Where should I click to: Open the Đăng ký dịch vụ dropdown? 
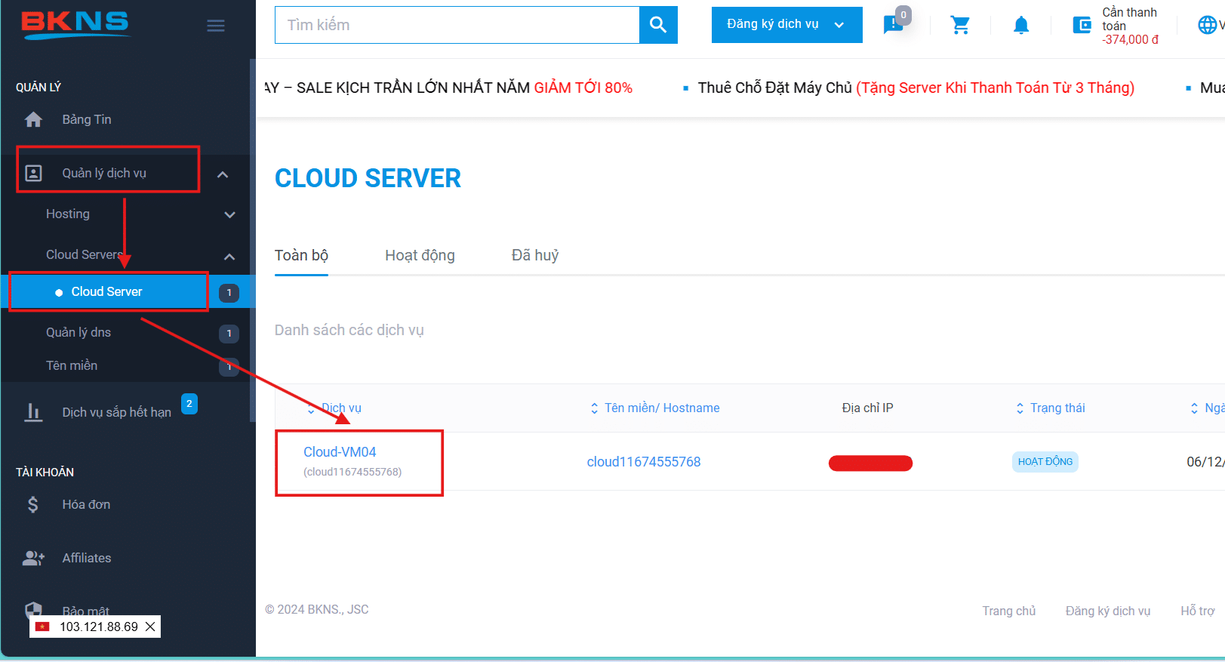click(x=786, y=25)
